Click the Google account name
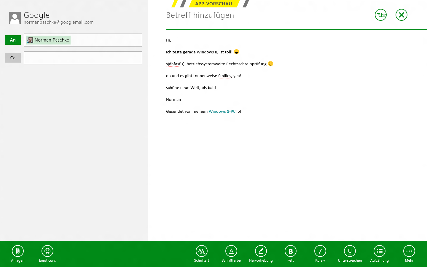 click(x=37, y=15)
